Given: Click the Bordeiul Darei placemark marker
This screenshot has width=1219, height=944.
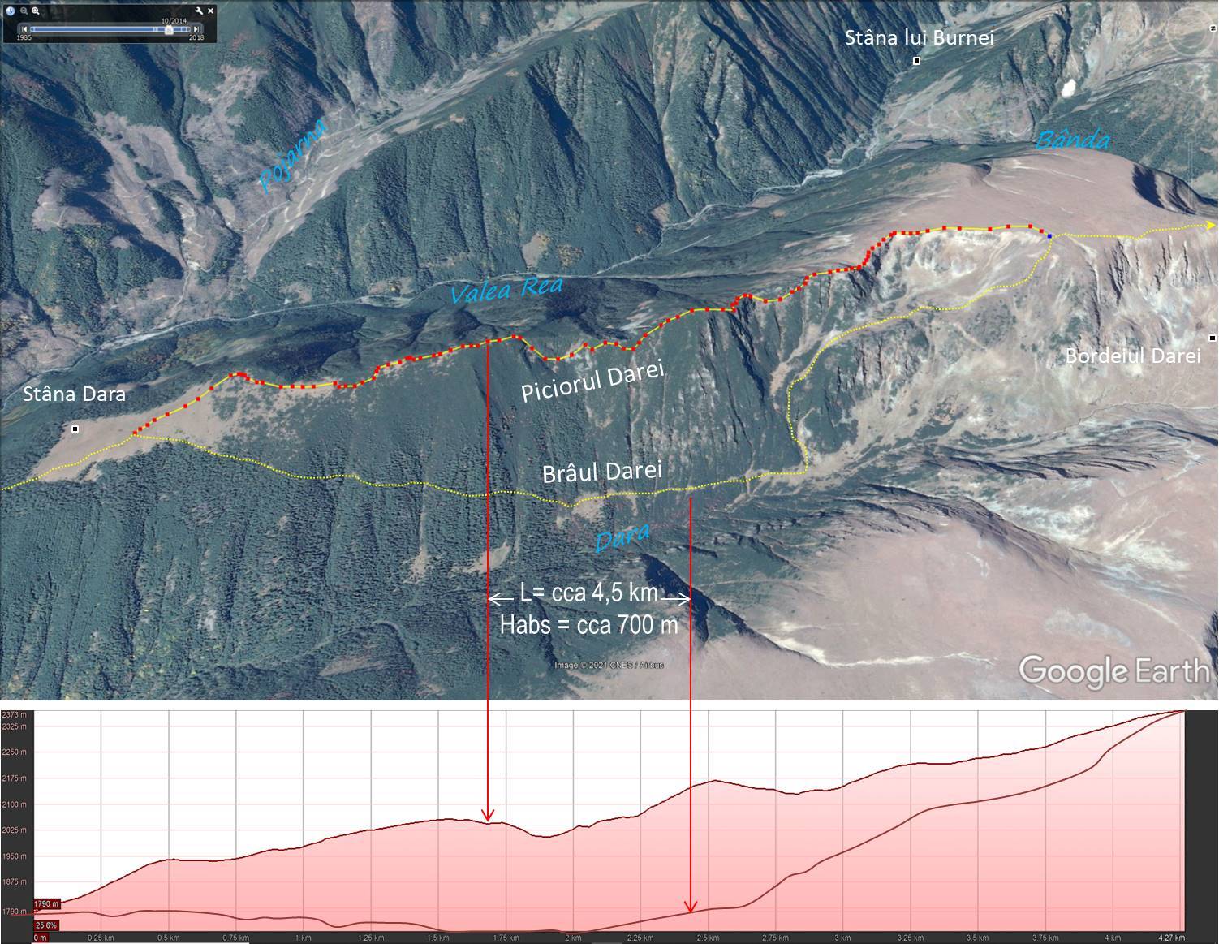Looking at the screenshot, I should tap(1213, 338).
